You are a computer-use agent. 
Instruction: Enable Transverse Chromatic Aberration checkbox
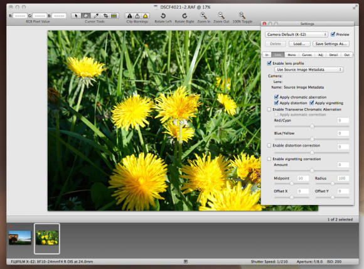(x=269, y=109)
